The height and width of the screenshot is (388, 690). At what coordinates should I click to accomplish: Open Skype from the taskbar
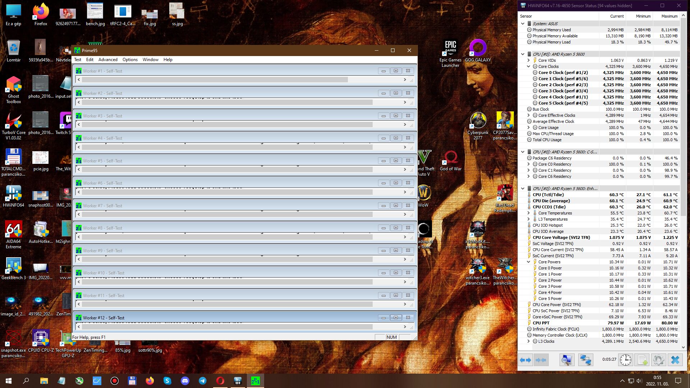coord(167,381)
